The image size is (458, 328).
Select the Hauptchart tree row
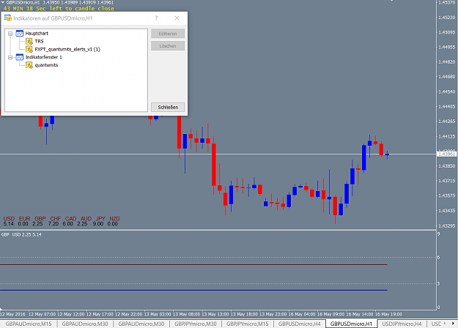coord(37,34)
